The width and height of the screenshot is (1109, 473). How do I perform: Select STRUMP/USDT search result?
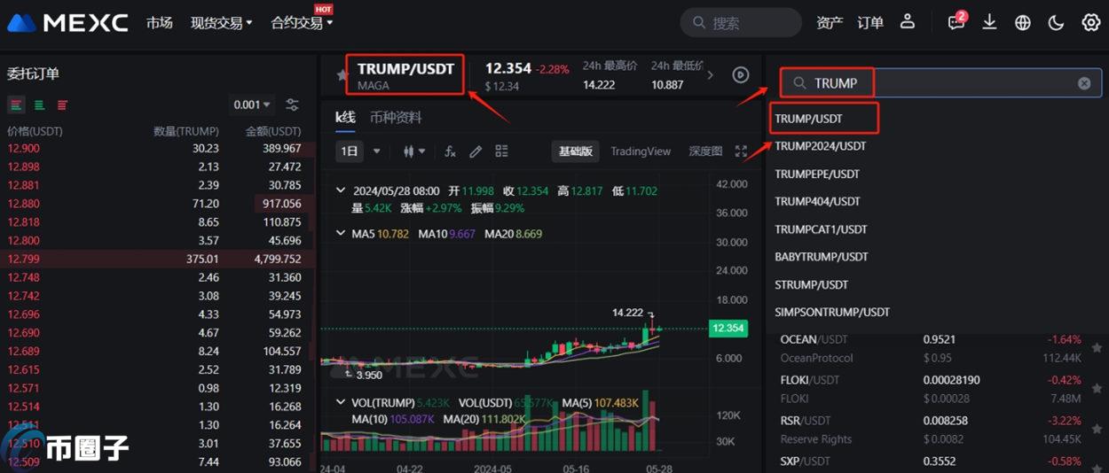pyautogui.click(x=812, y=284)
